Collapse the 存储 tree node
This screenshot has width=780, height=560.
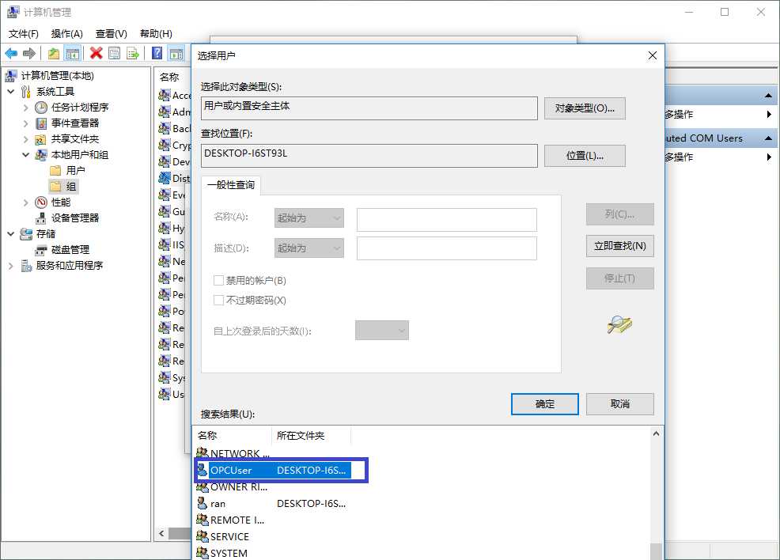click(x=11, y=234)
